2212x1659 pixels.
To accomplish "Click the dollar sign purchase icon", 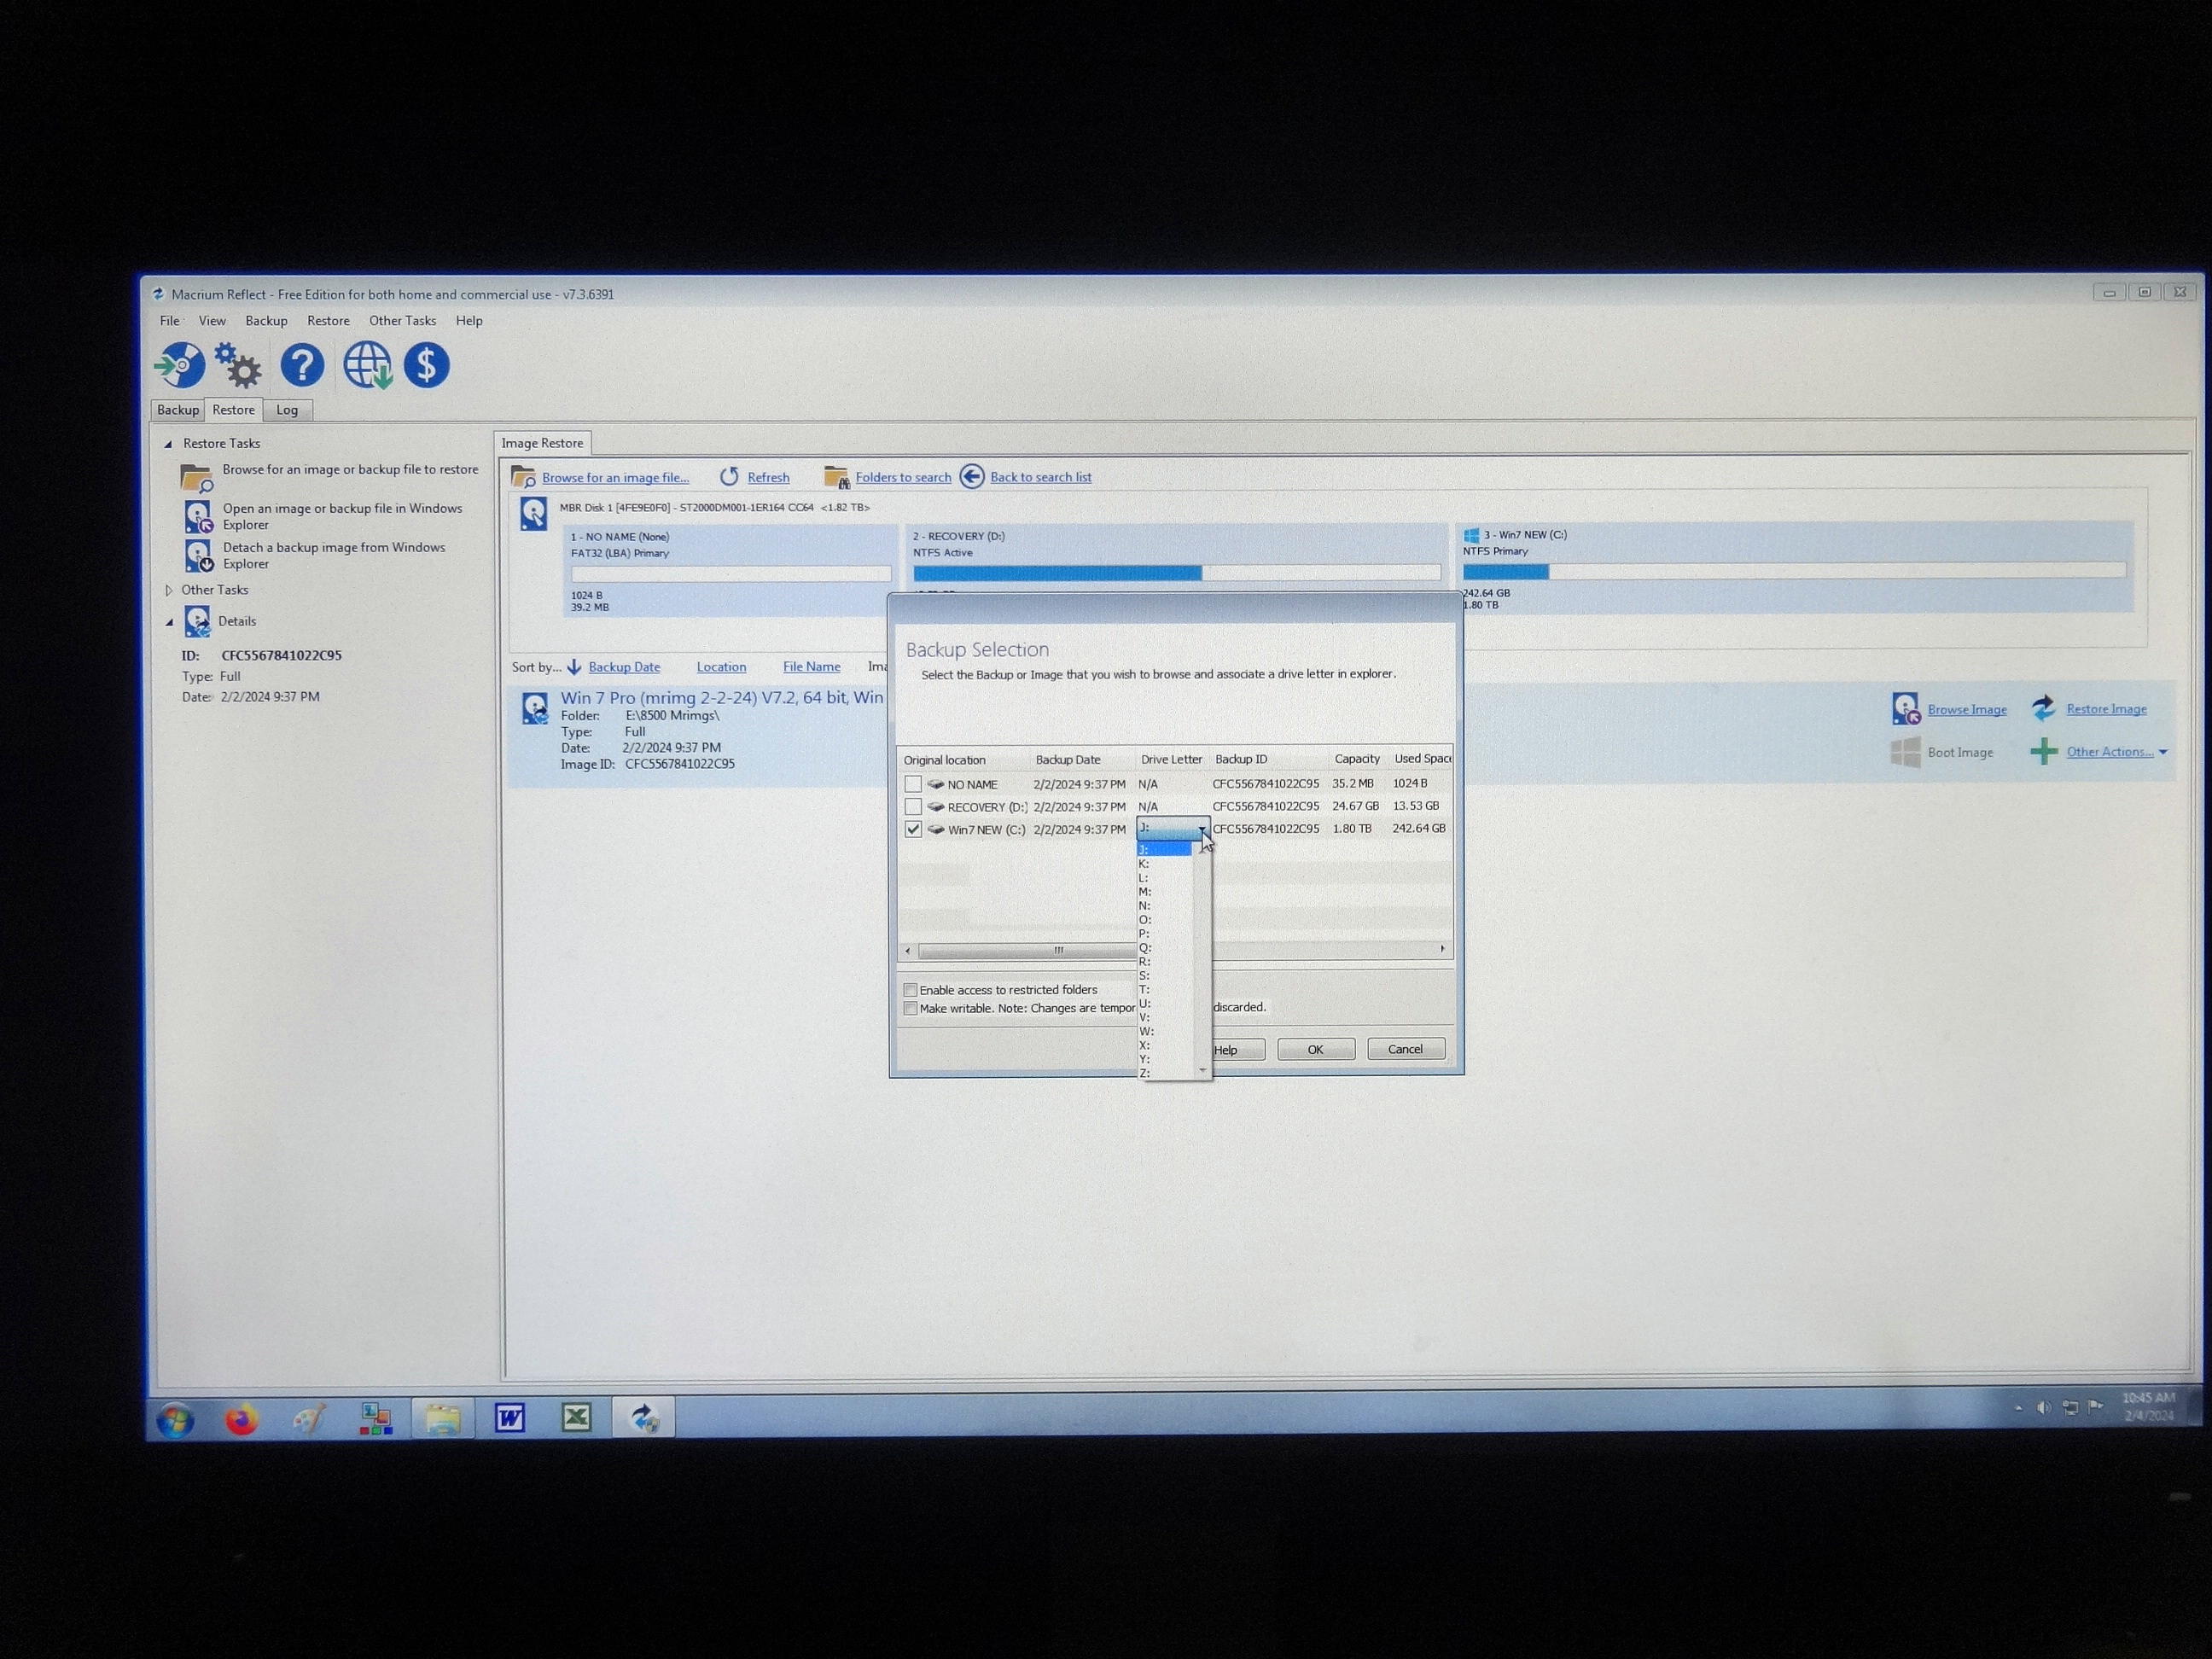I will tap(427, 365).
